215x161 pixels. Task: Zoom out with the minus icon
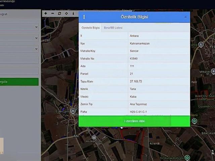[x=52, y=13]
